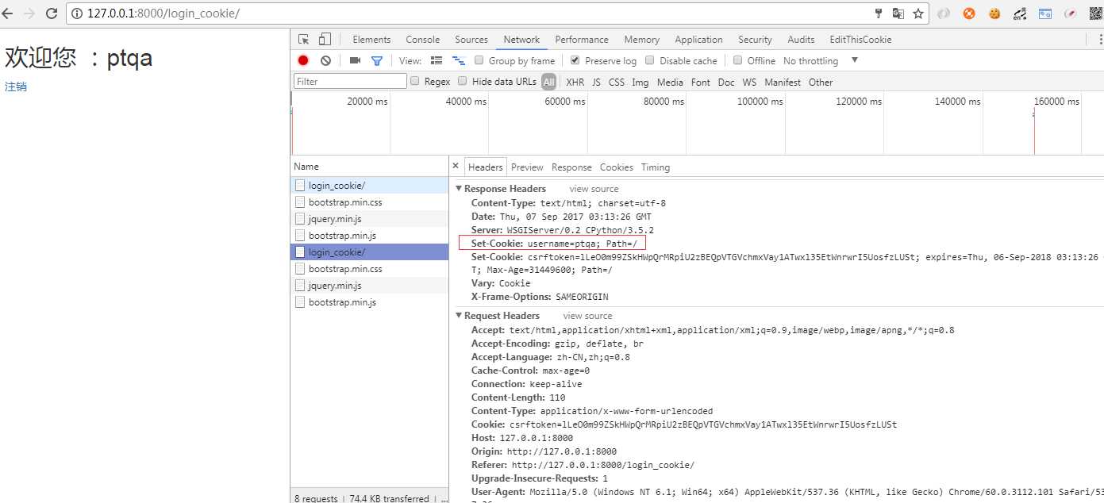Screen dimensions: 1104x503
Task: Click view source beside Response Headers
Action: (594, 189)
